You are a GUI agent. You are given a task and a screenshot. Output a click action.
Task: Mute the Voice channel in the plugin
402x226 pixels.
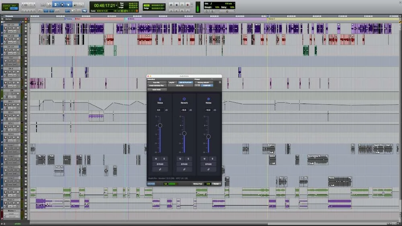(x=156, y=159)
